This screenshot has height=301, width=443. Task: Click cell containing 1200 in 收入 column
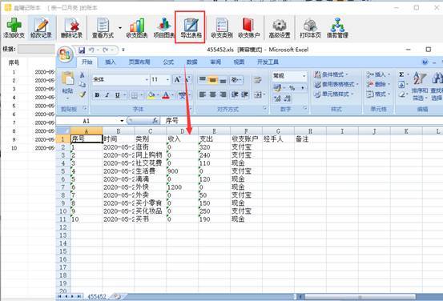(x=182, y=187)
